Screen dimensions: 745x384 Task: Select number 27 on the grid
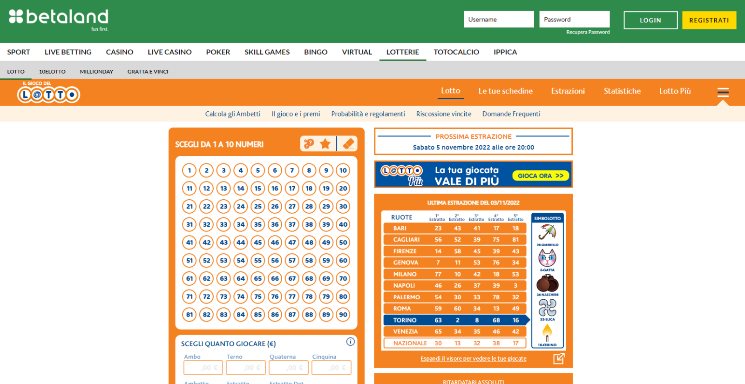(292, 206)
